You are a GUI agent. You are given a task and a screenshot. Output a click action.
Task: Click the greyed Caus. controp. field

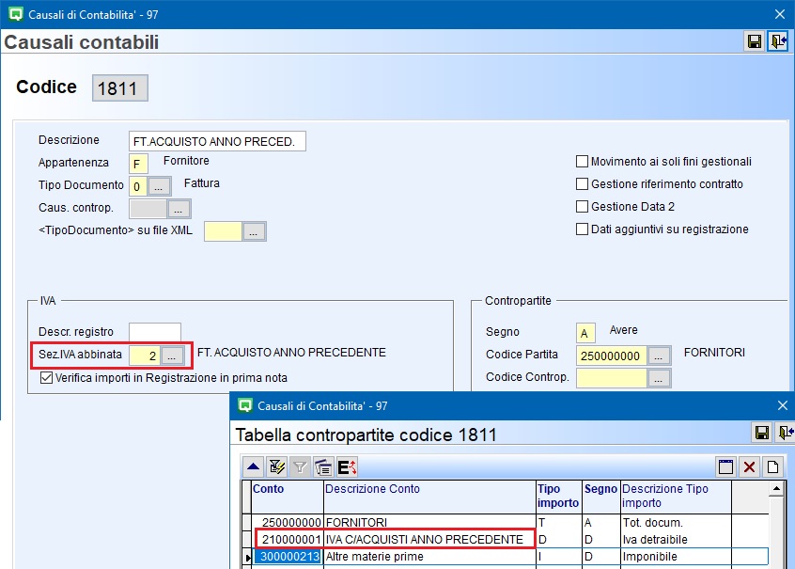(x=148, y=209)
